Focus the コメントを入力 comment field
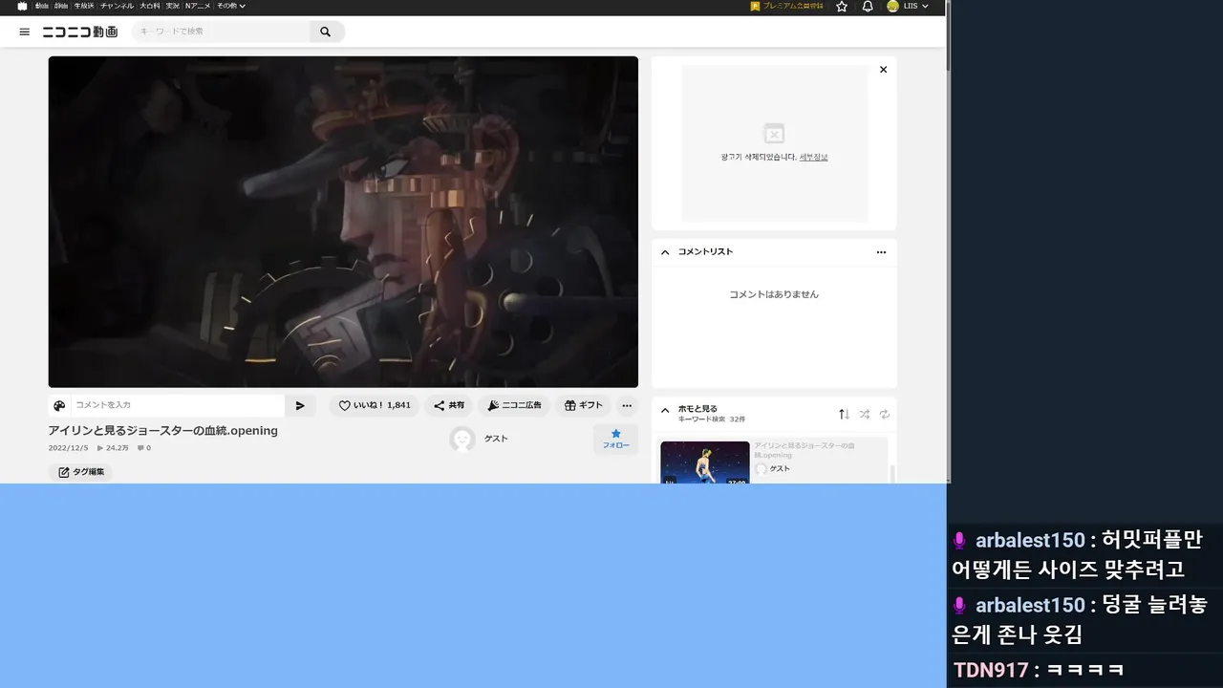The height and width of the screenshot is (688, 1223). (178, 405)
